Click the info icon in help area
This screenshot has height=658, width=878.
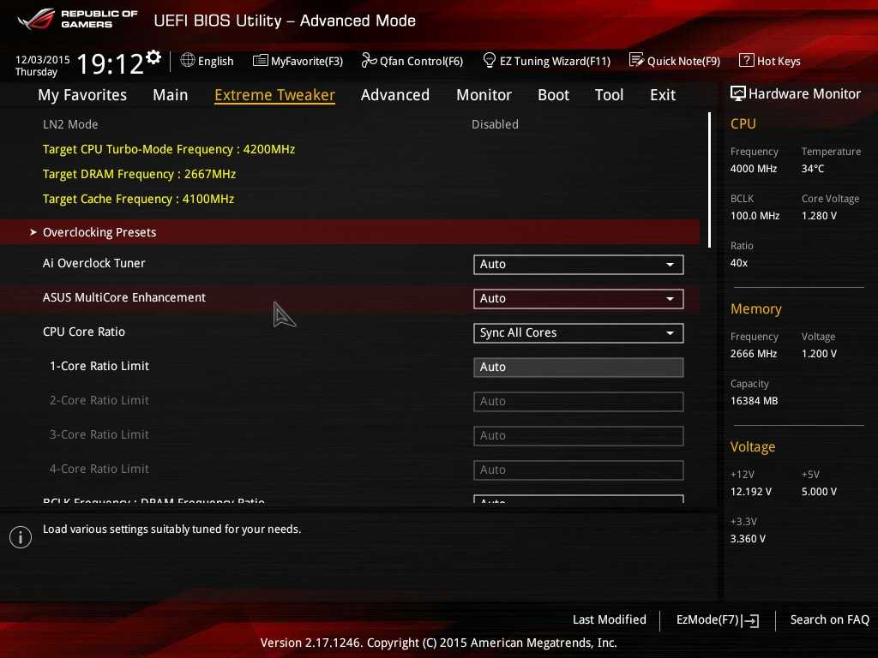pos(20,537)
